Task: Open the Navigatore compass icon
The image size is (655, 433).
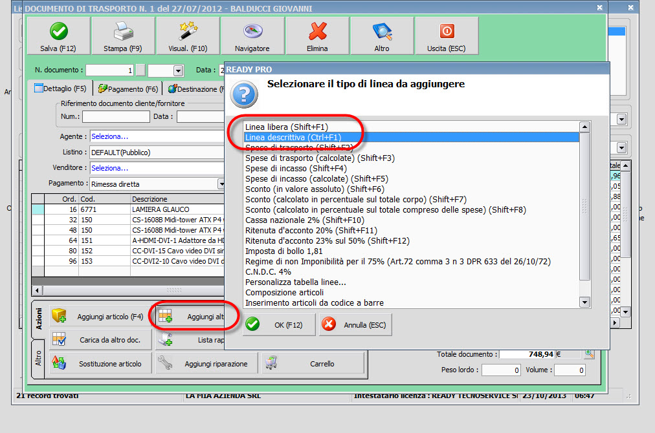Action: coord(252,31)
